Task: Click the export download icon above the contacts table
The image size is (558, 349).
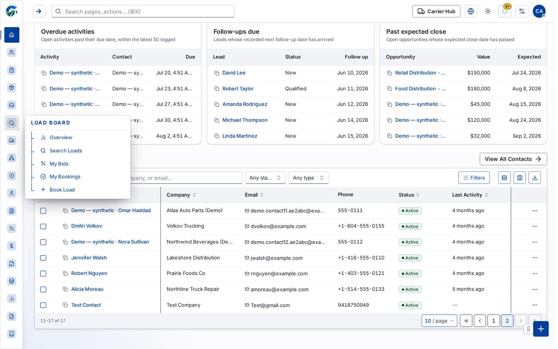Action: coord(535,178)
